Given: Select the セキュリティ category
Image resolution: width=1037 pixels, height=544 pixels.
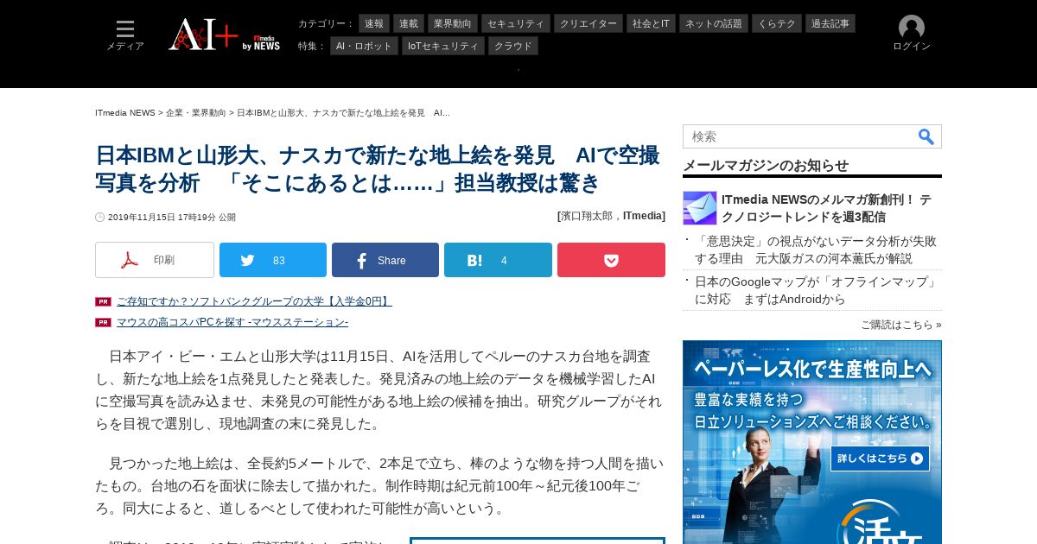Looking at the screenshot, I should (x=516, y=23).
